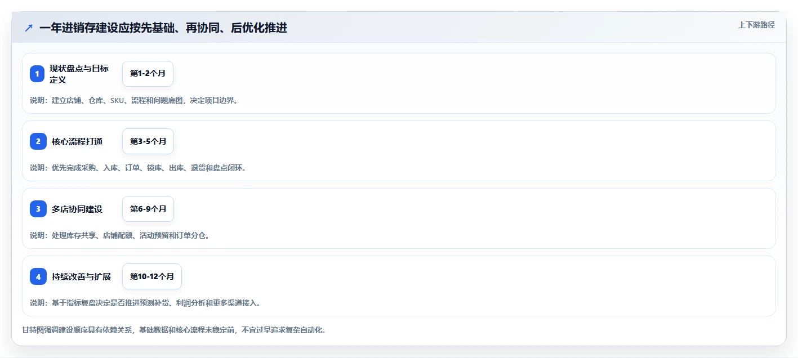Image resolution: width=798 pixels, height=358 pixels.
Task: Click step number 3 badge
Action: point(38,209)
